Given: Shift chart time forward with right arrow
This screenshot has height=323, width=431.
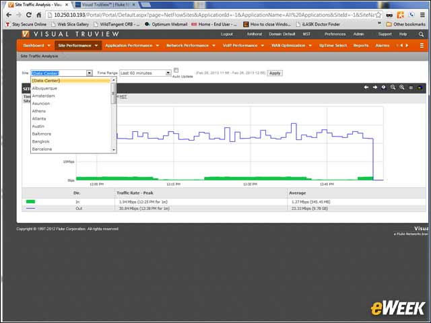Looking at the screenshot, I should click(x=375, y=87).
